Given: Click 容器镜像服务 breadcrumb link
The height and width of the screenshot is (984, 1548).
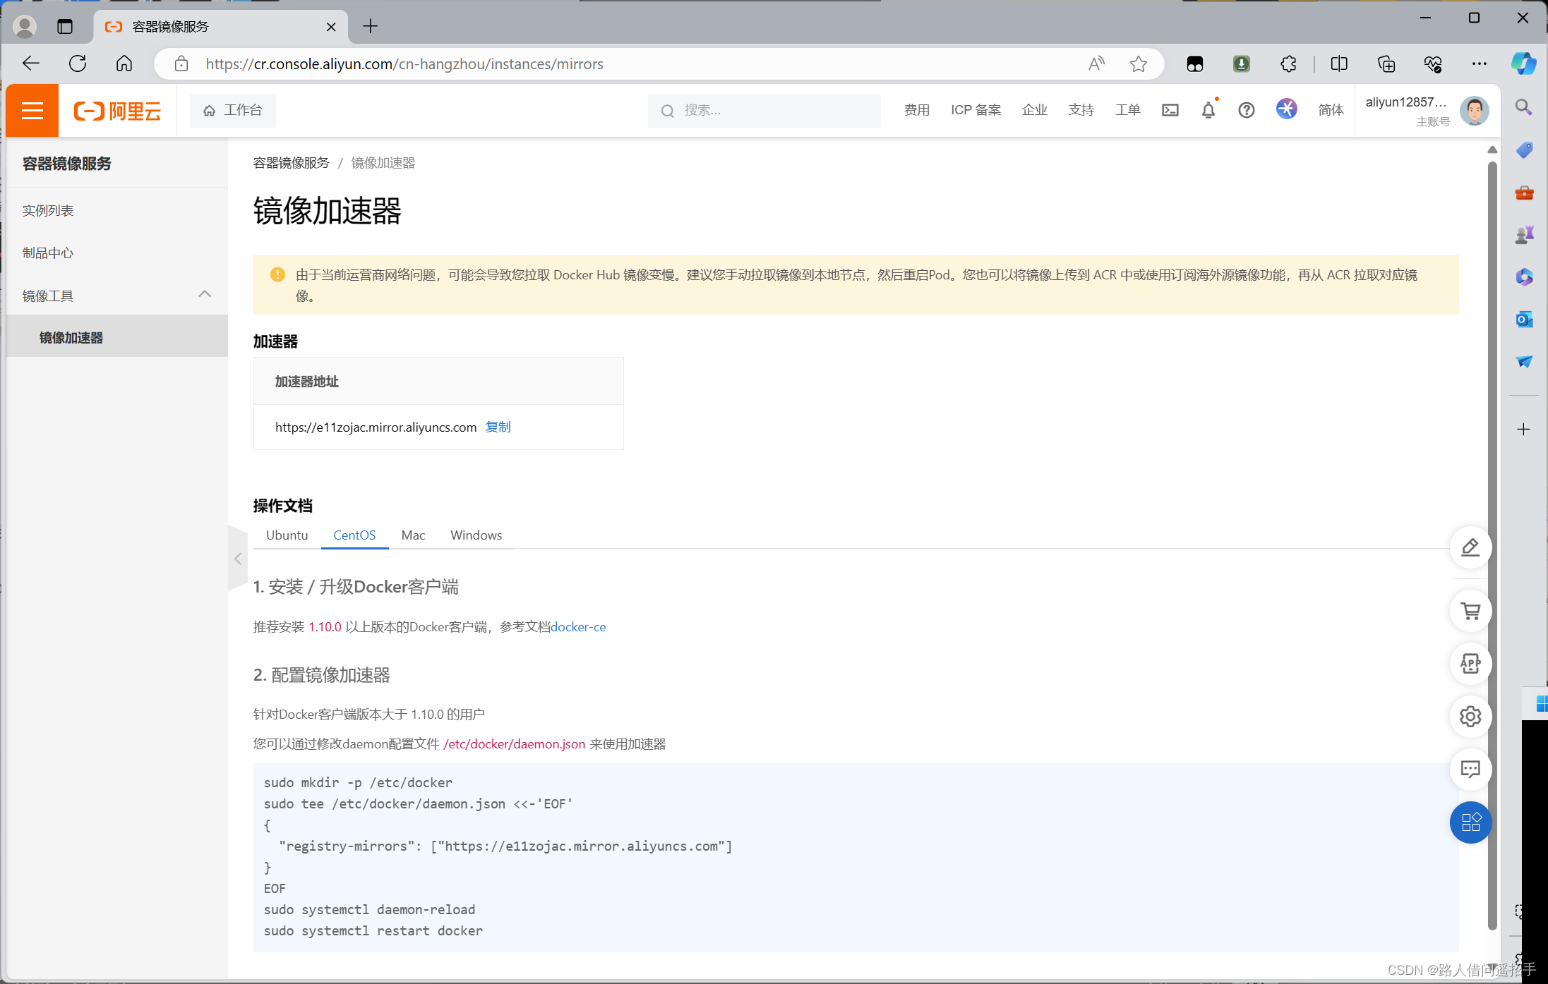Looking at the screenshot, I should coord(291,163).
